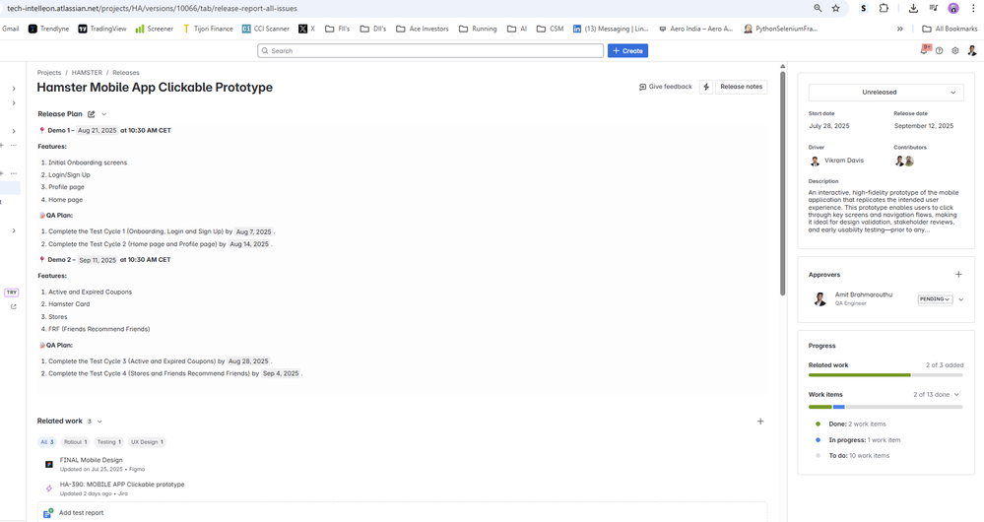
Task: Open Projects breadcrumb
Action: point(49,73)
